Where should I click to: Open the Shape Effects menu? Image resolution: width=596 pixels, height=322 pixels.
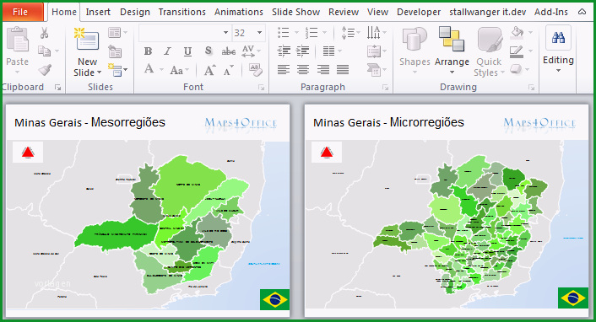pyautogui.click(x=516, y=69)
